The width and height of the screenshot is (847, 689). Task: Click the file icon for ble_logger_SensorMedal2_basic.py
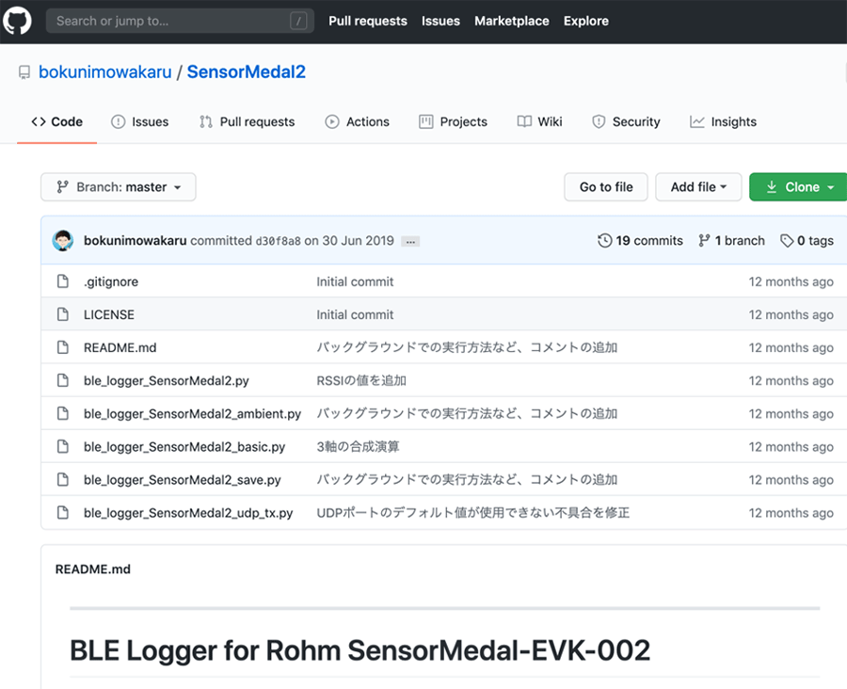click(x=63, y=446)
